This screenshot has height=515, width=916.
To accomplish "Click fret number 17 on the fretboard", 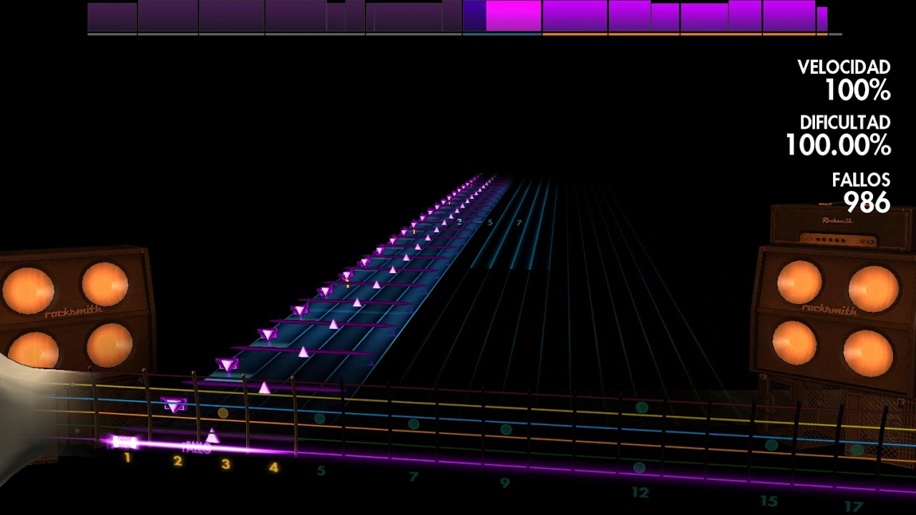I will click(854, 506).
